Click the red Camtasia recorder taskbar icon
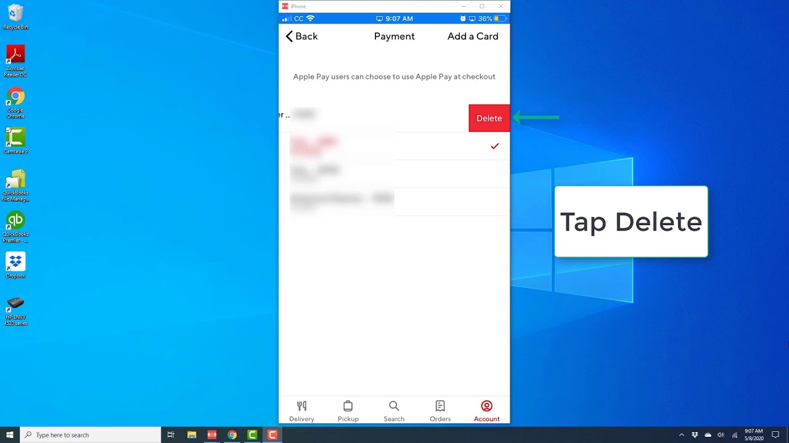789x443 pixels. [x=272, y=435]
